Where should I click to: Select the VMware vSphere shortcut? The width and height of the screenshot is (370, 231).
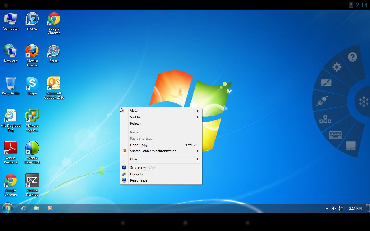tap(32, 120)
